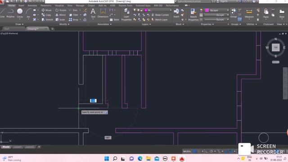This screenshot has height=162, width=288.
Task: Click the Group tool
Action: (234, 13)
